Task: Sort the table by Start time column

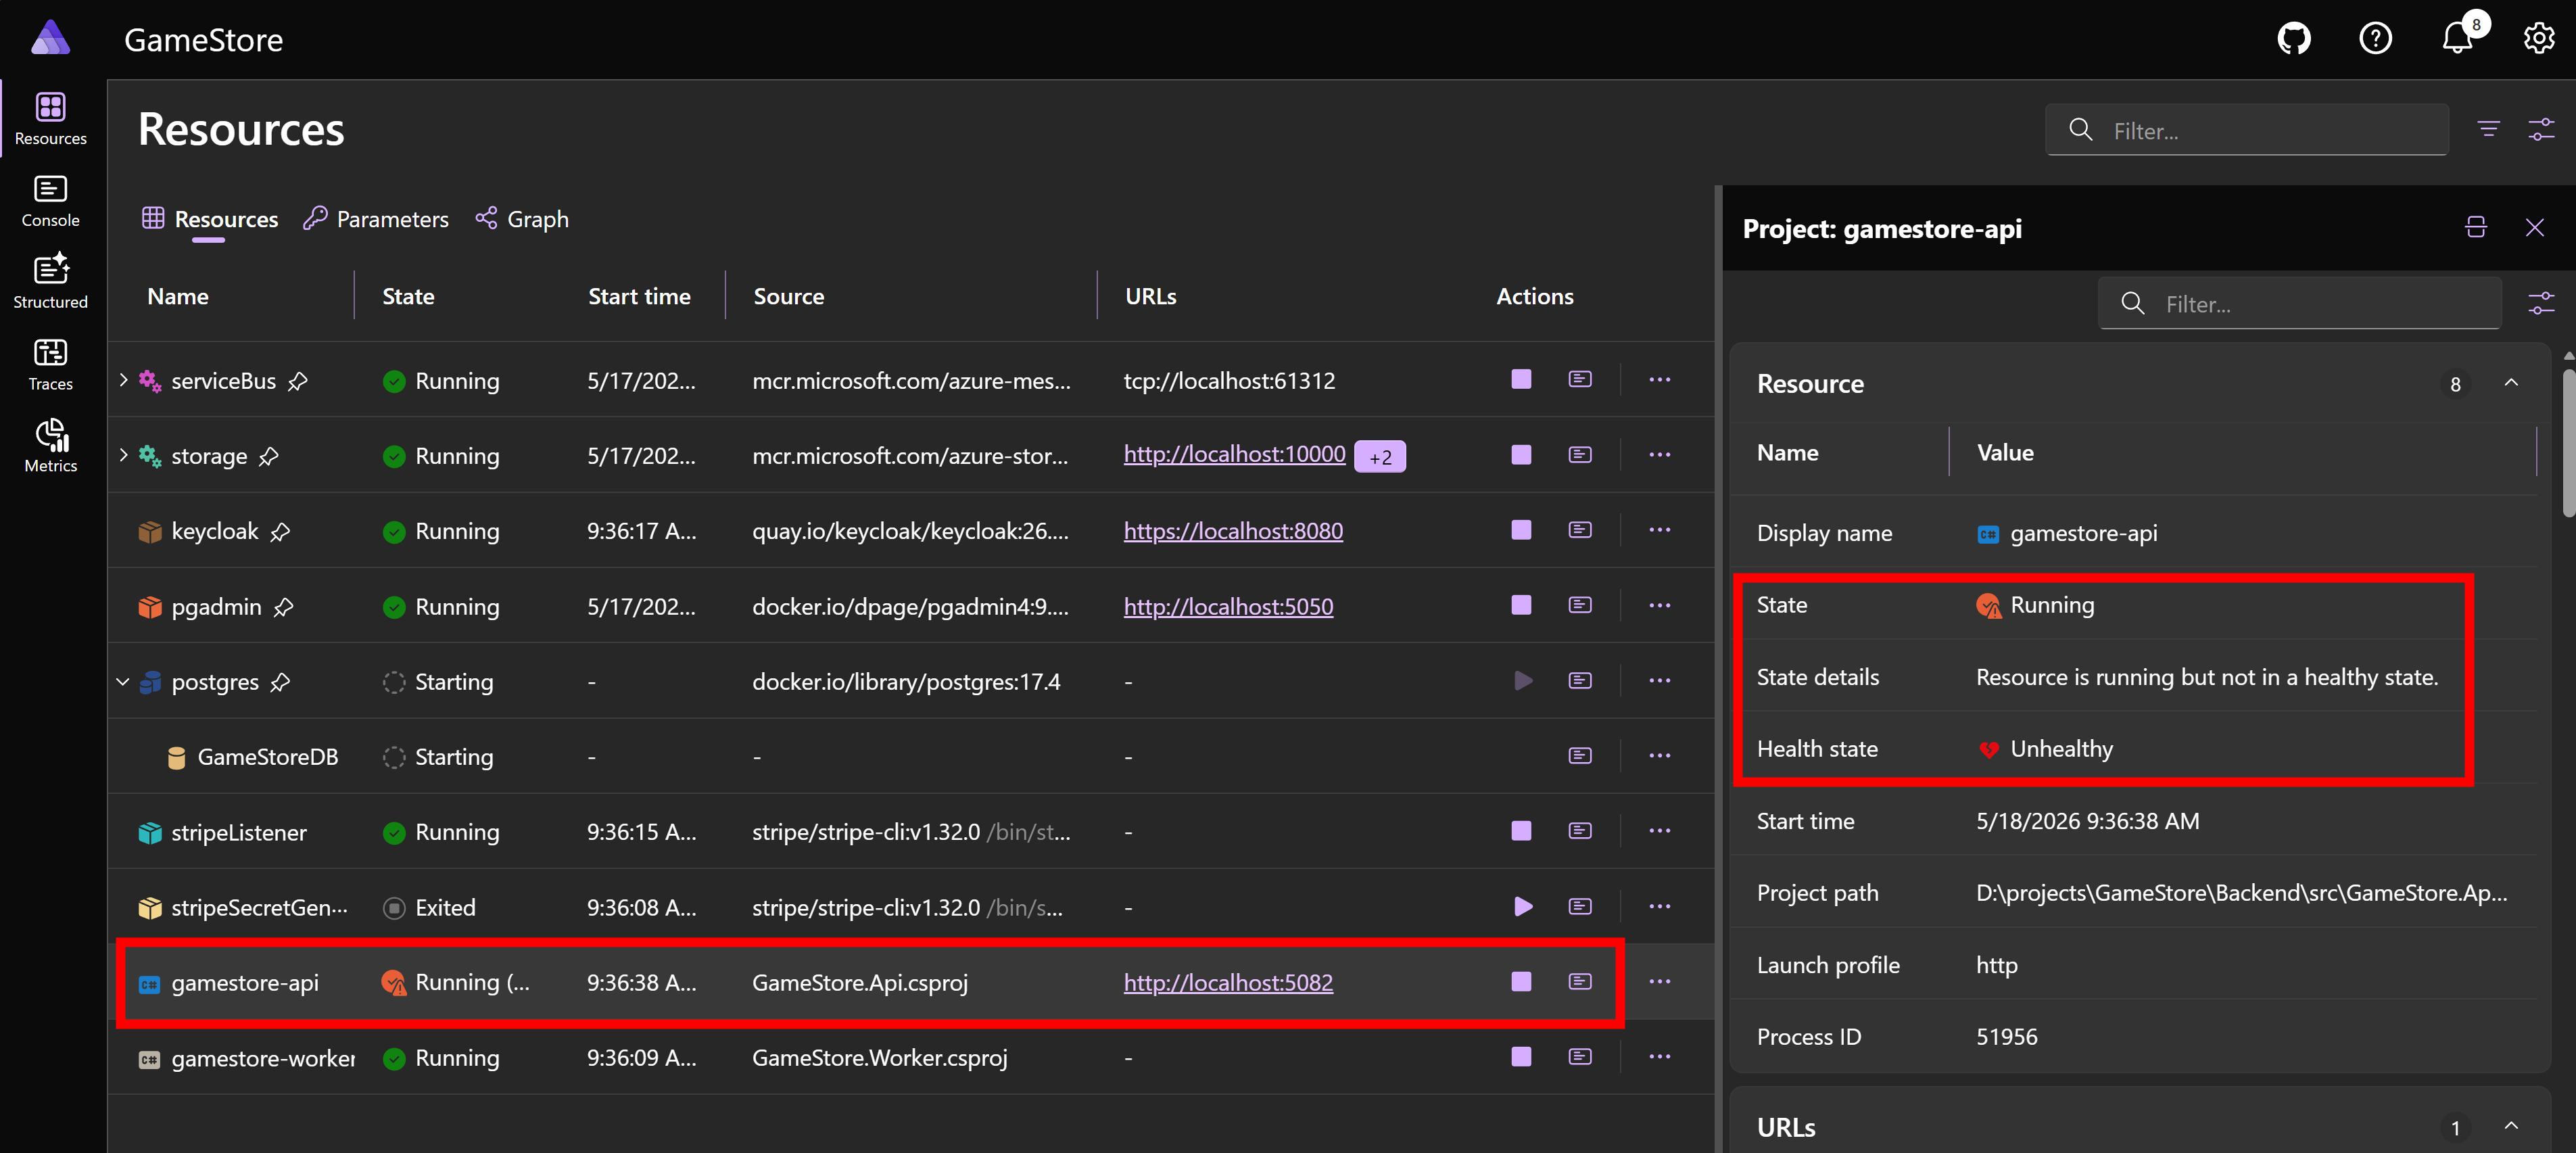Action: [x=639, y=296]
